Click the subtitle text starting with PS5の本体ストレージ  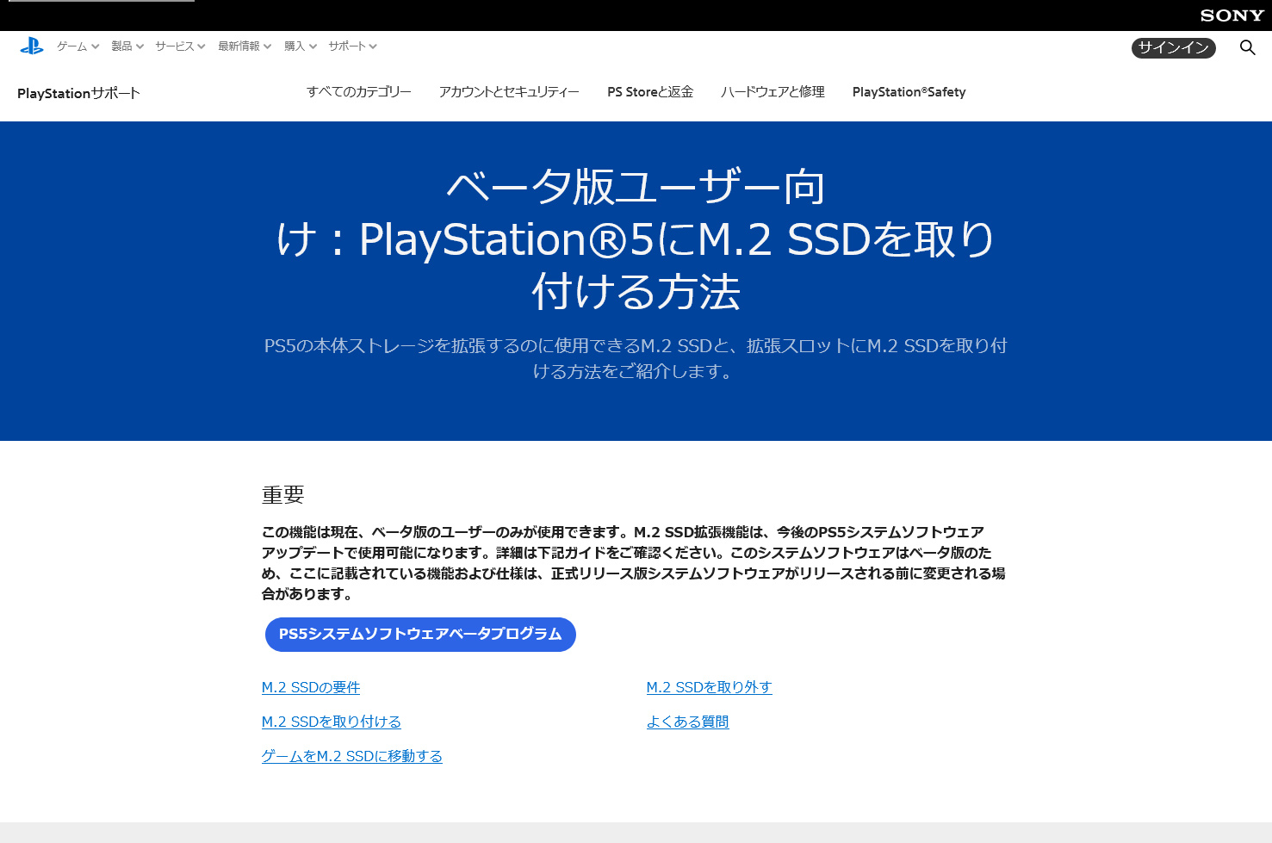636,358
